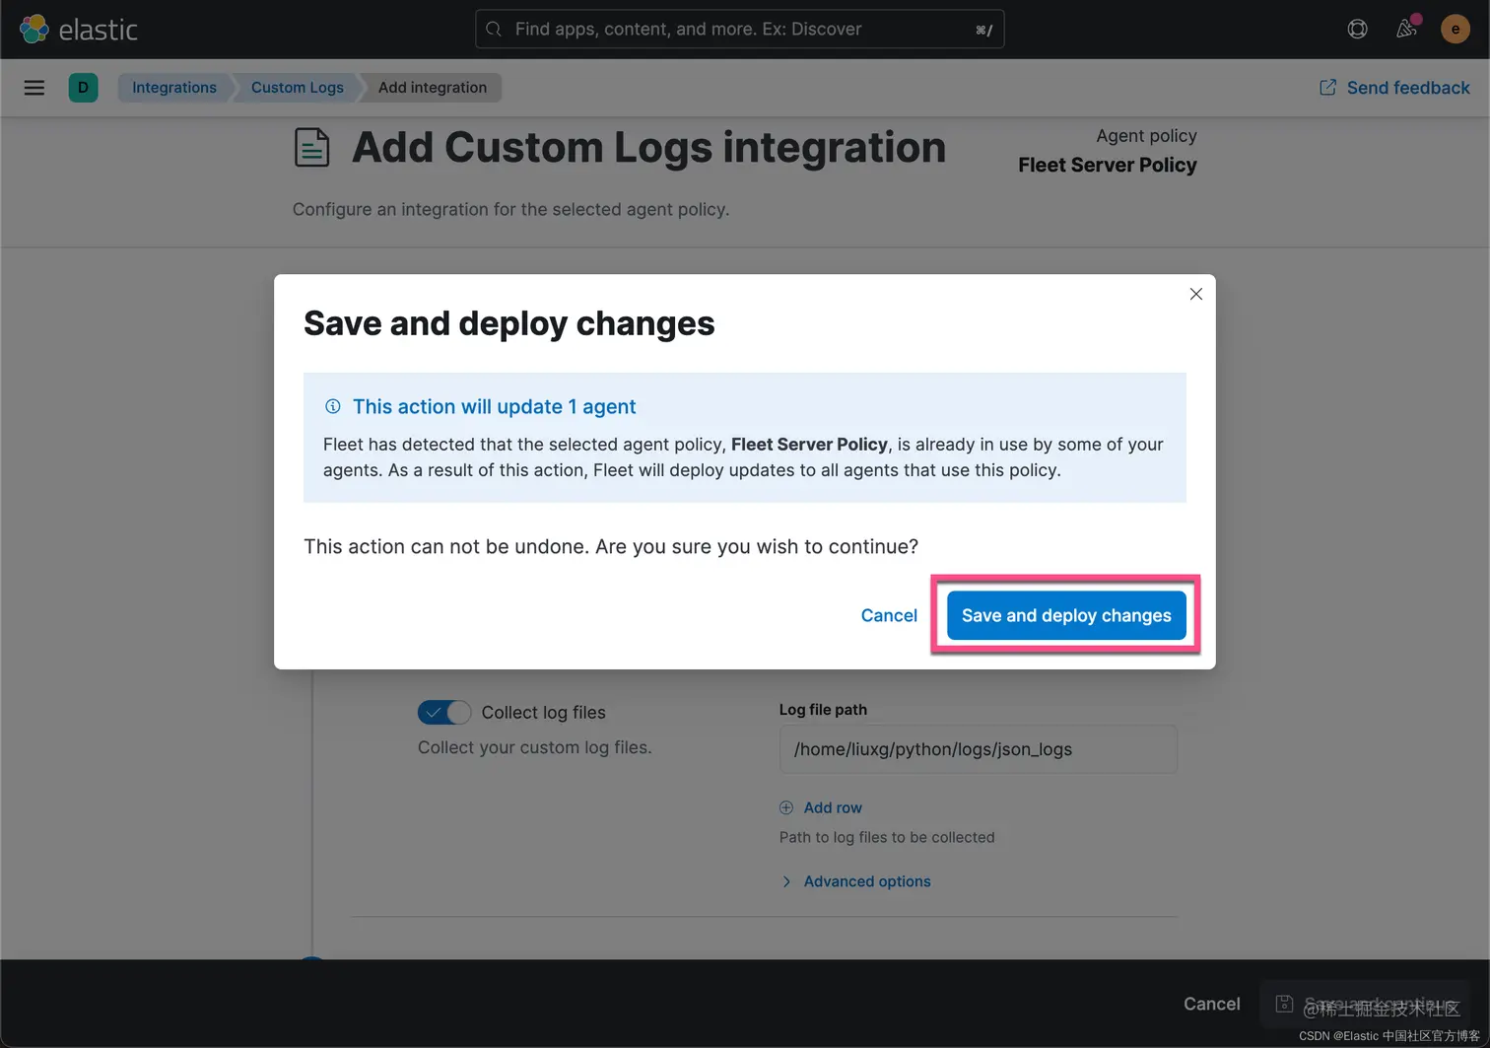The image size is (1490, 1048).
Task: Click Save and continue in bottom bar
Action: (1365, 1004)
